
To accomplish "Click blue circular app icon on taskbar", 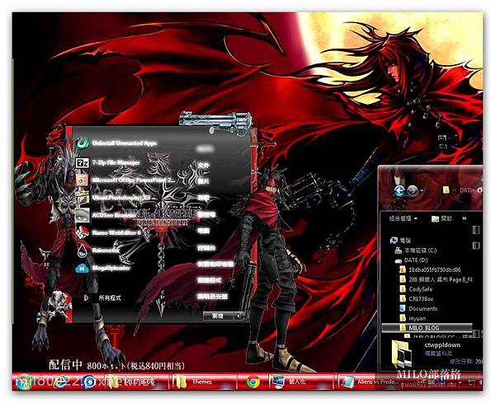I will 89,382.
